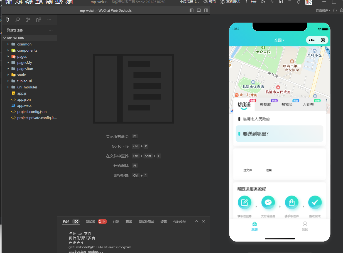Switch to the 终端 panel tab
343x253 pixels.
click(164, 221)
